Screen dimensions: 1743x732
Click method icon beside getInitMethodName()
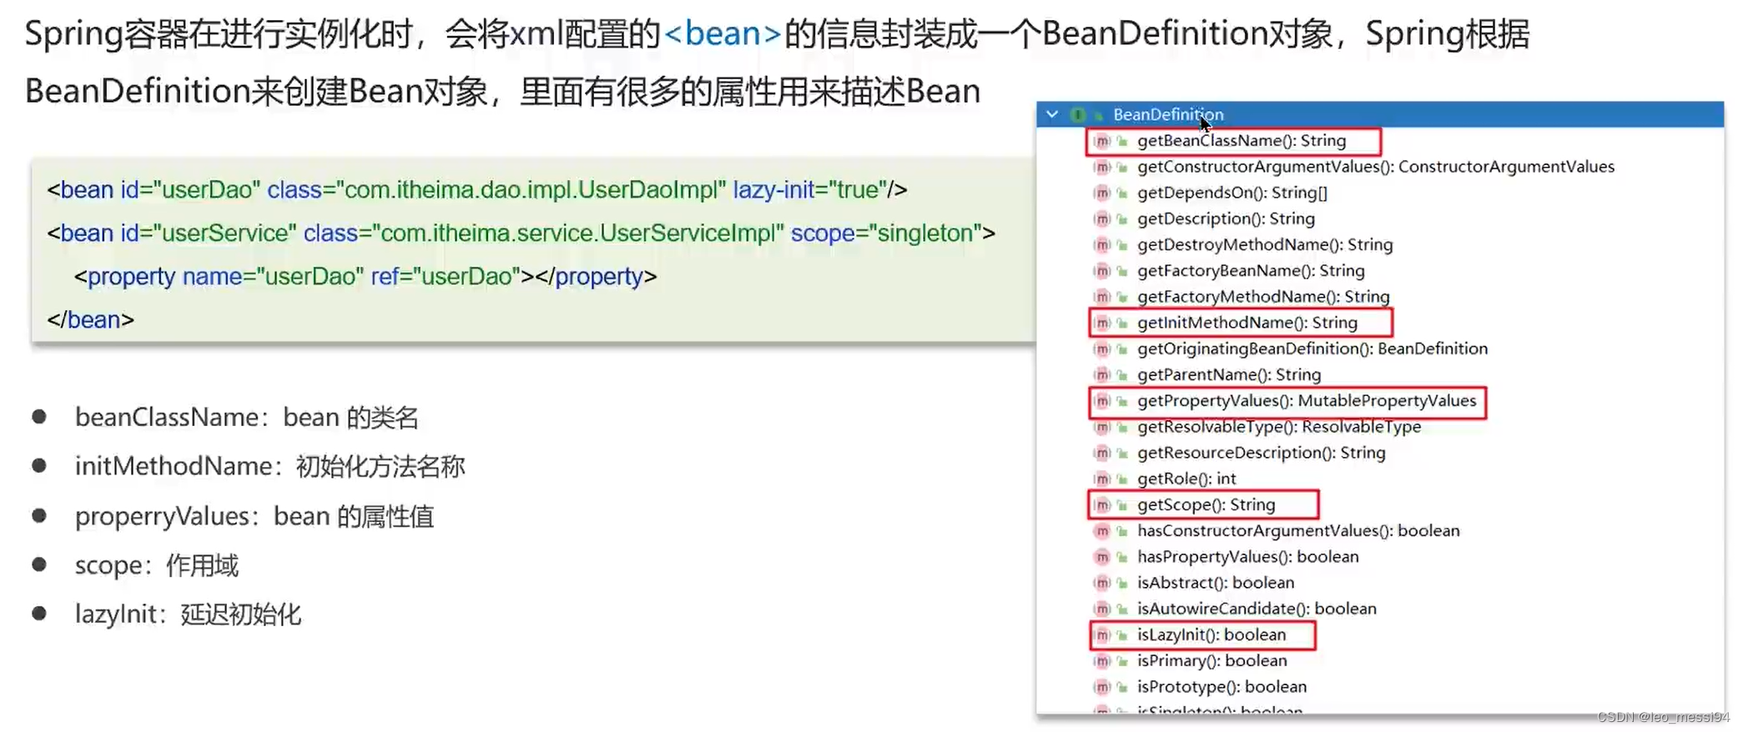pyautogui.click(x=1102, y=323)
